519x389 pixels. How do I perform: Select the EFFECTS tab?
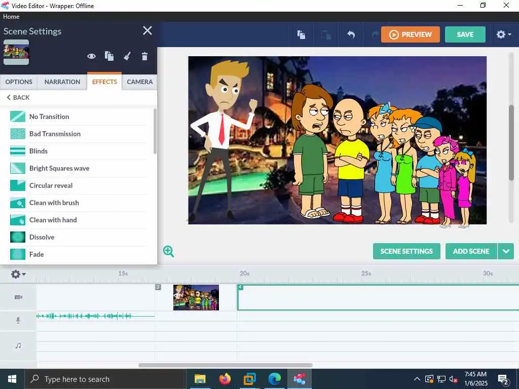(104, 82)
